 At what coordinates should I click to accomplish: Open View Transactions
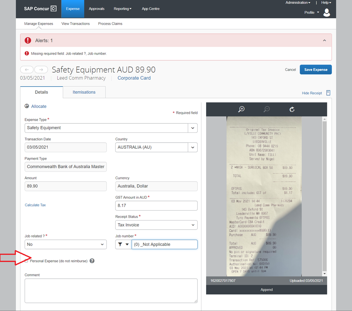click(x=75, y=24)
